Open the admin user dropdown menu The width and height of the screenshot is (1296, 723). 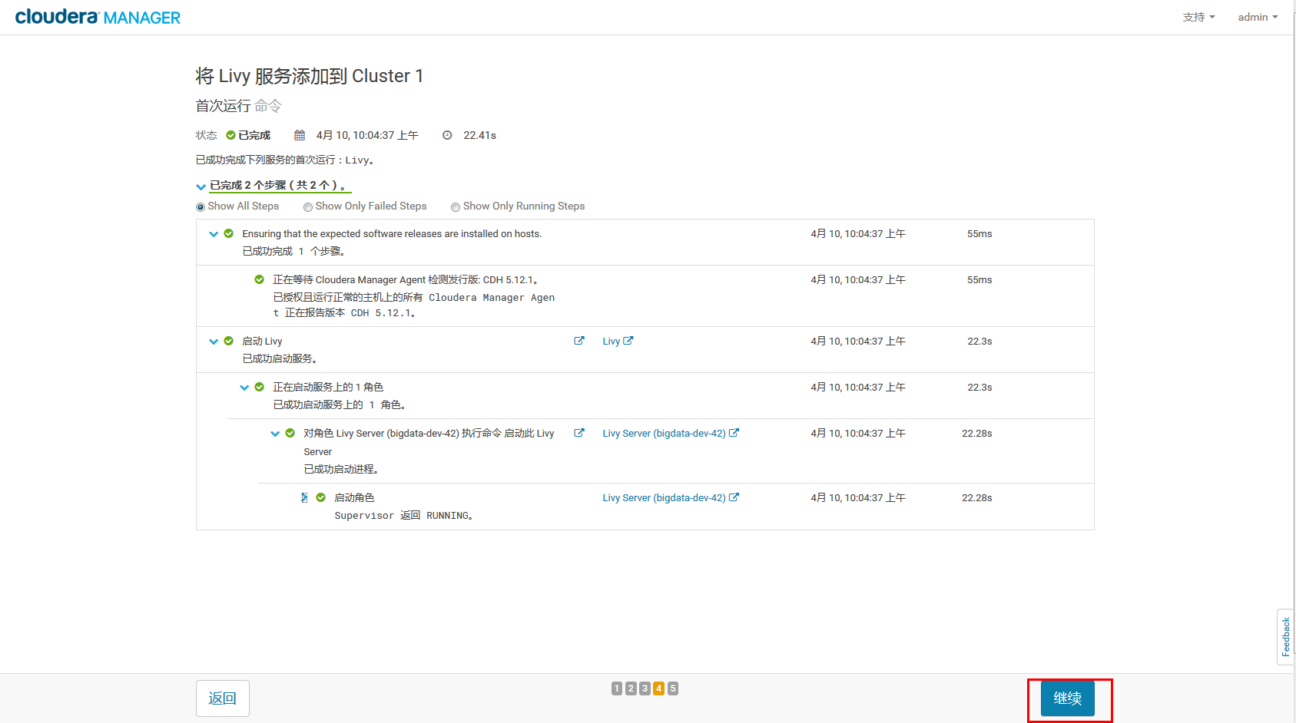coord(1258,17)
